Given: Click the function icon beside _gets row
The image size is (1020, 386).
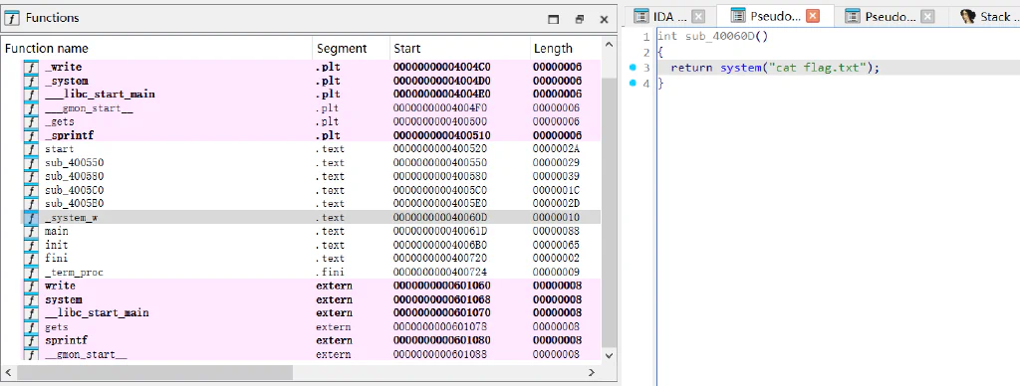Looking at the screenshot, I should click(31, 121).
